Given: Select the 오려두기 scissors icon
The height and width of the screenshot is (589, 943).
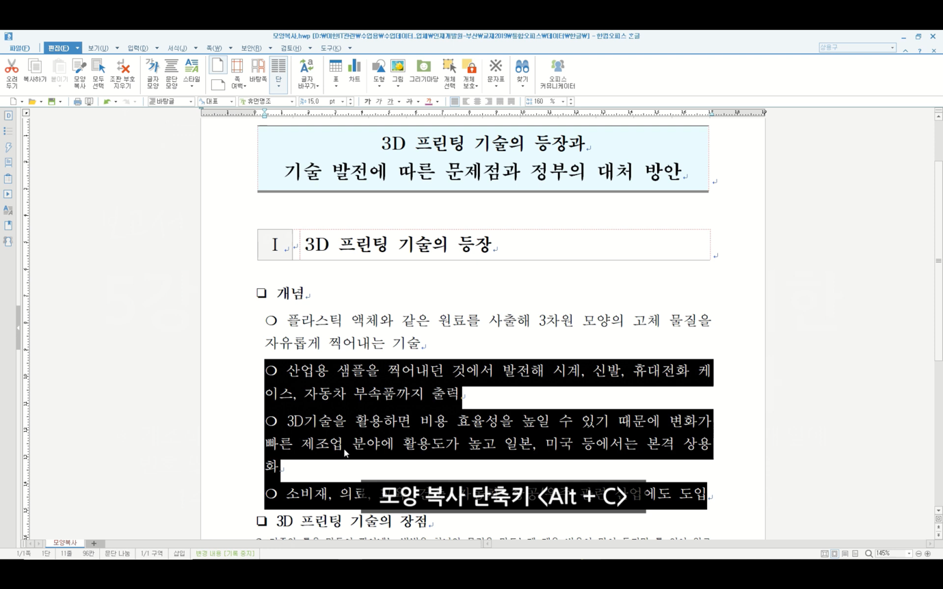Looking at the screenshot, I should coord(12,73).
